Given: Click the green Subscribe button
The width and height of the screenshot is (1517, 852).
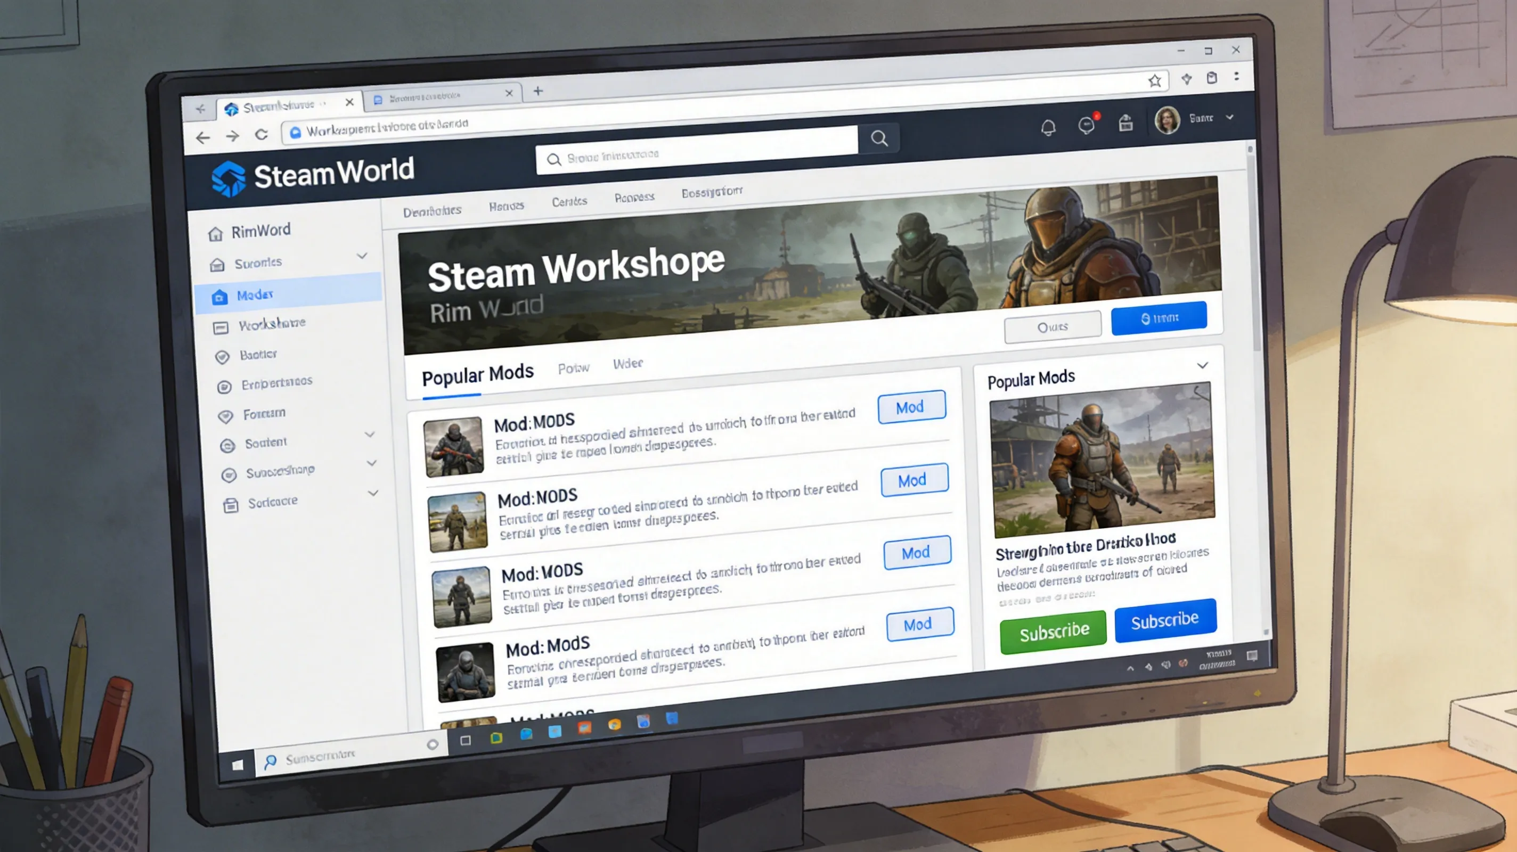Looking at the screenshot, I should point(1053,630).
